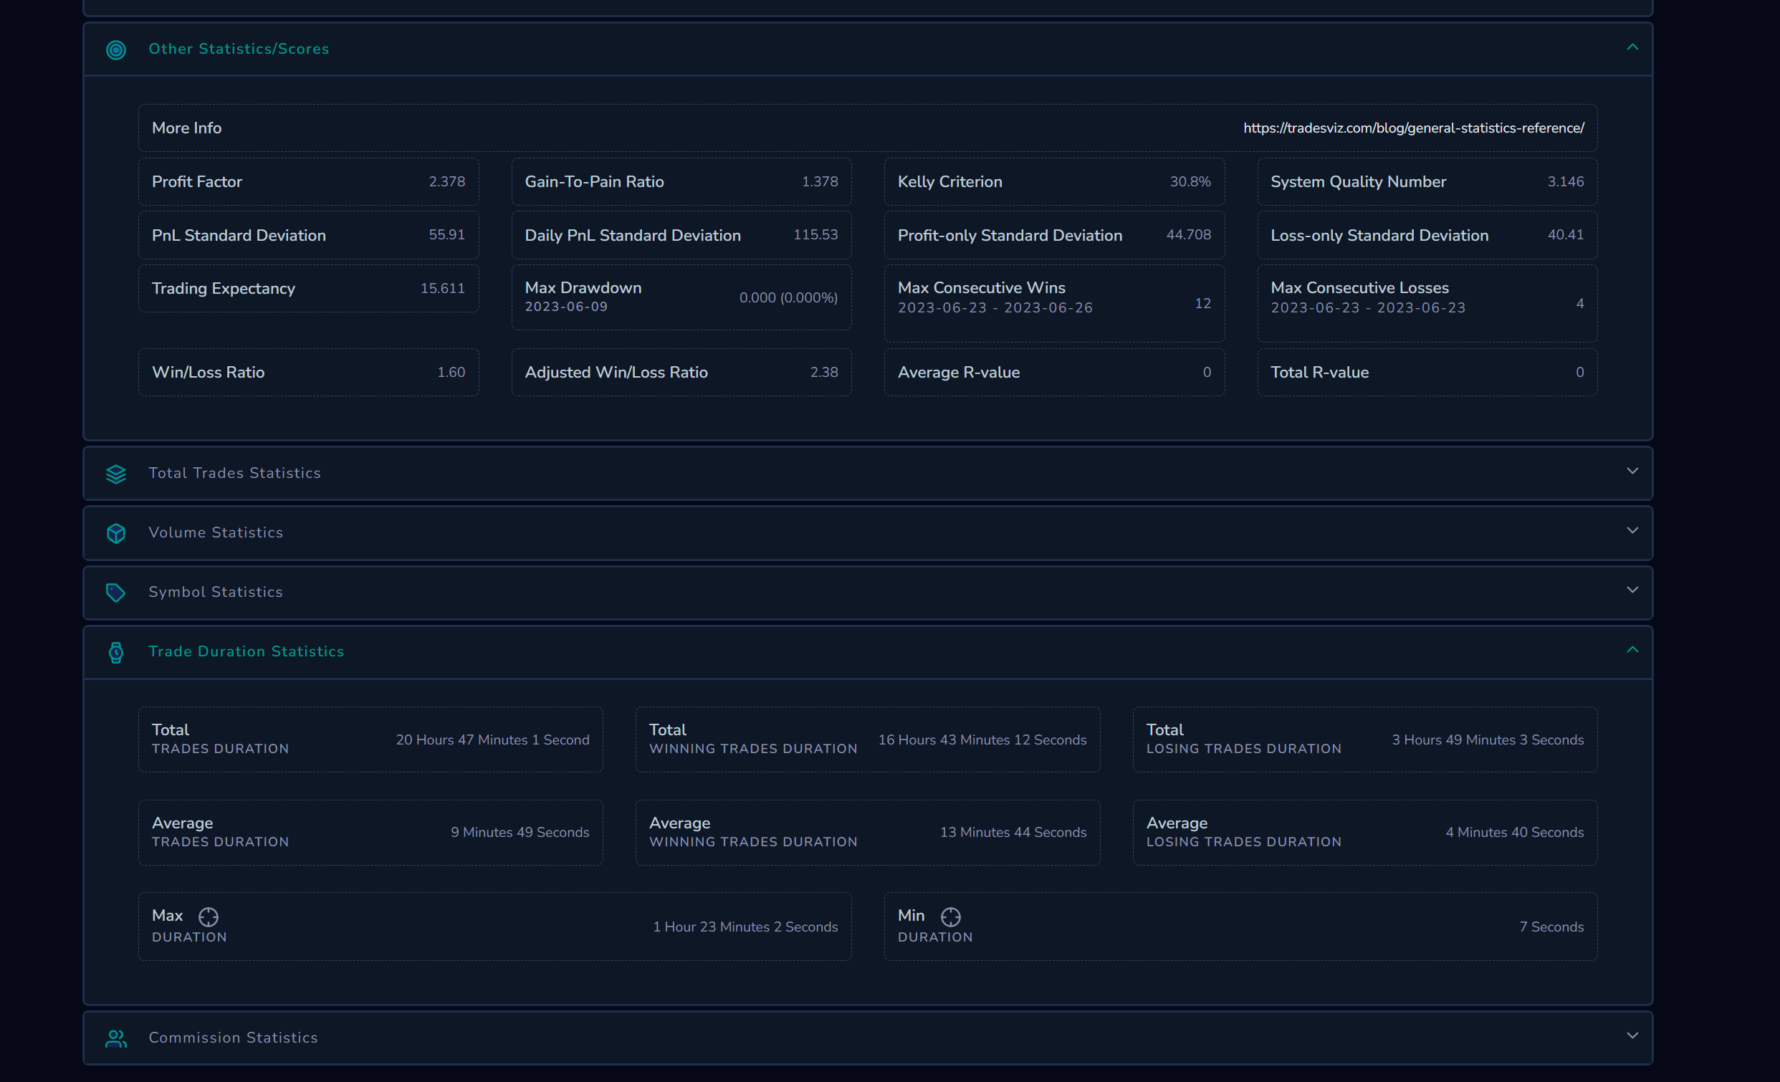This screenshot has width=1780, height=1082.
Task: Click the target icon beside Other Statistics/Scores
Action: tap(116, 50)
